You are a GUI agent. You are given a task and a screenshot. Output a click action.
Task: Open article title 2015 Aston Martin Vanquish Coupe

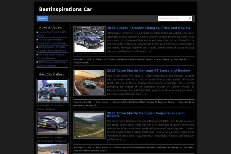pos(146,114)
